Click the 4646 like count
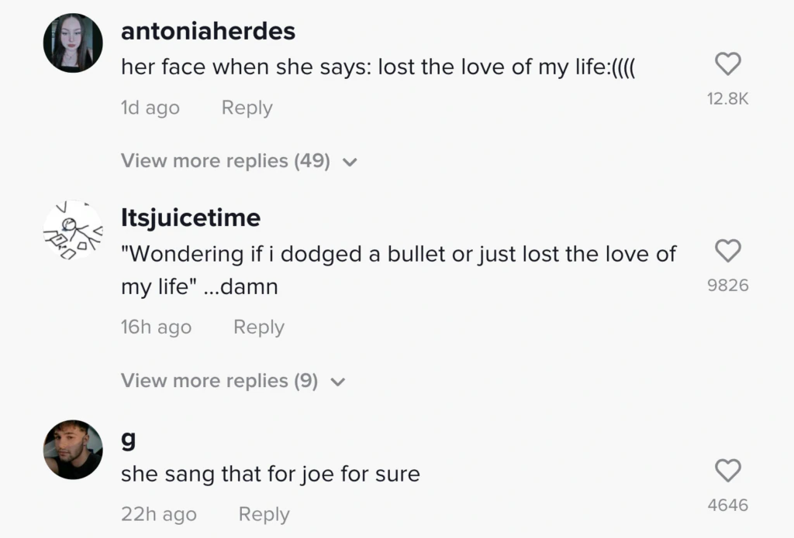794x538 pixels. 727,505
